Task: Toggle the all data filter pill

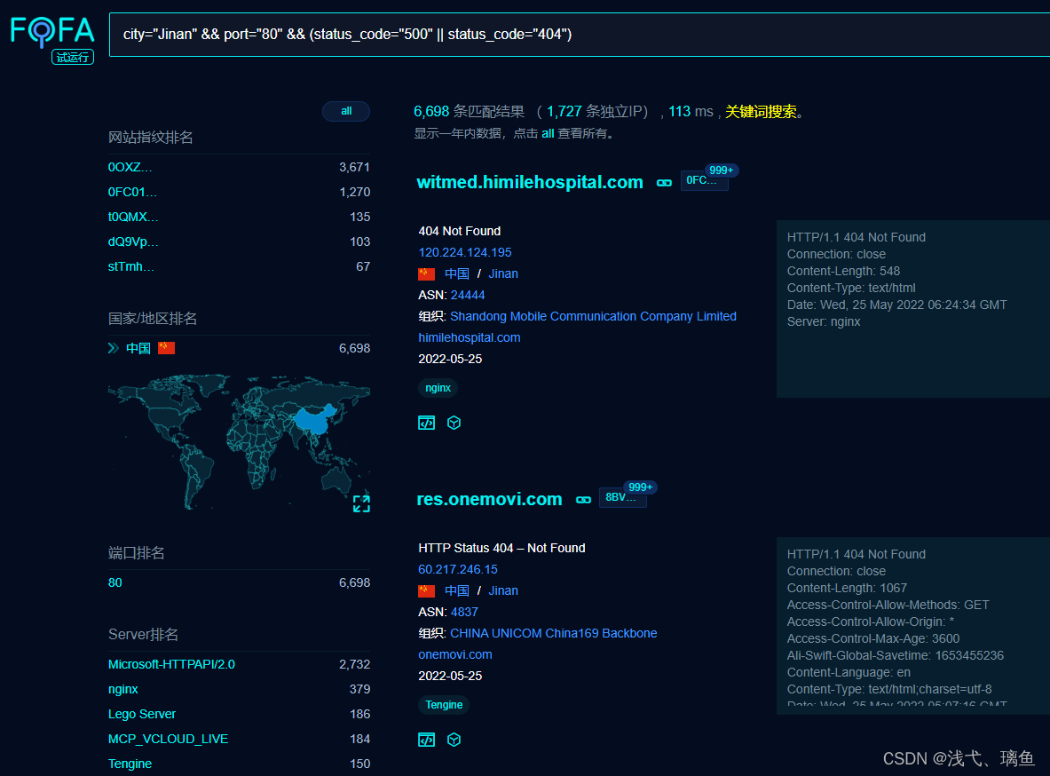Action: 346,111
